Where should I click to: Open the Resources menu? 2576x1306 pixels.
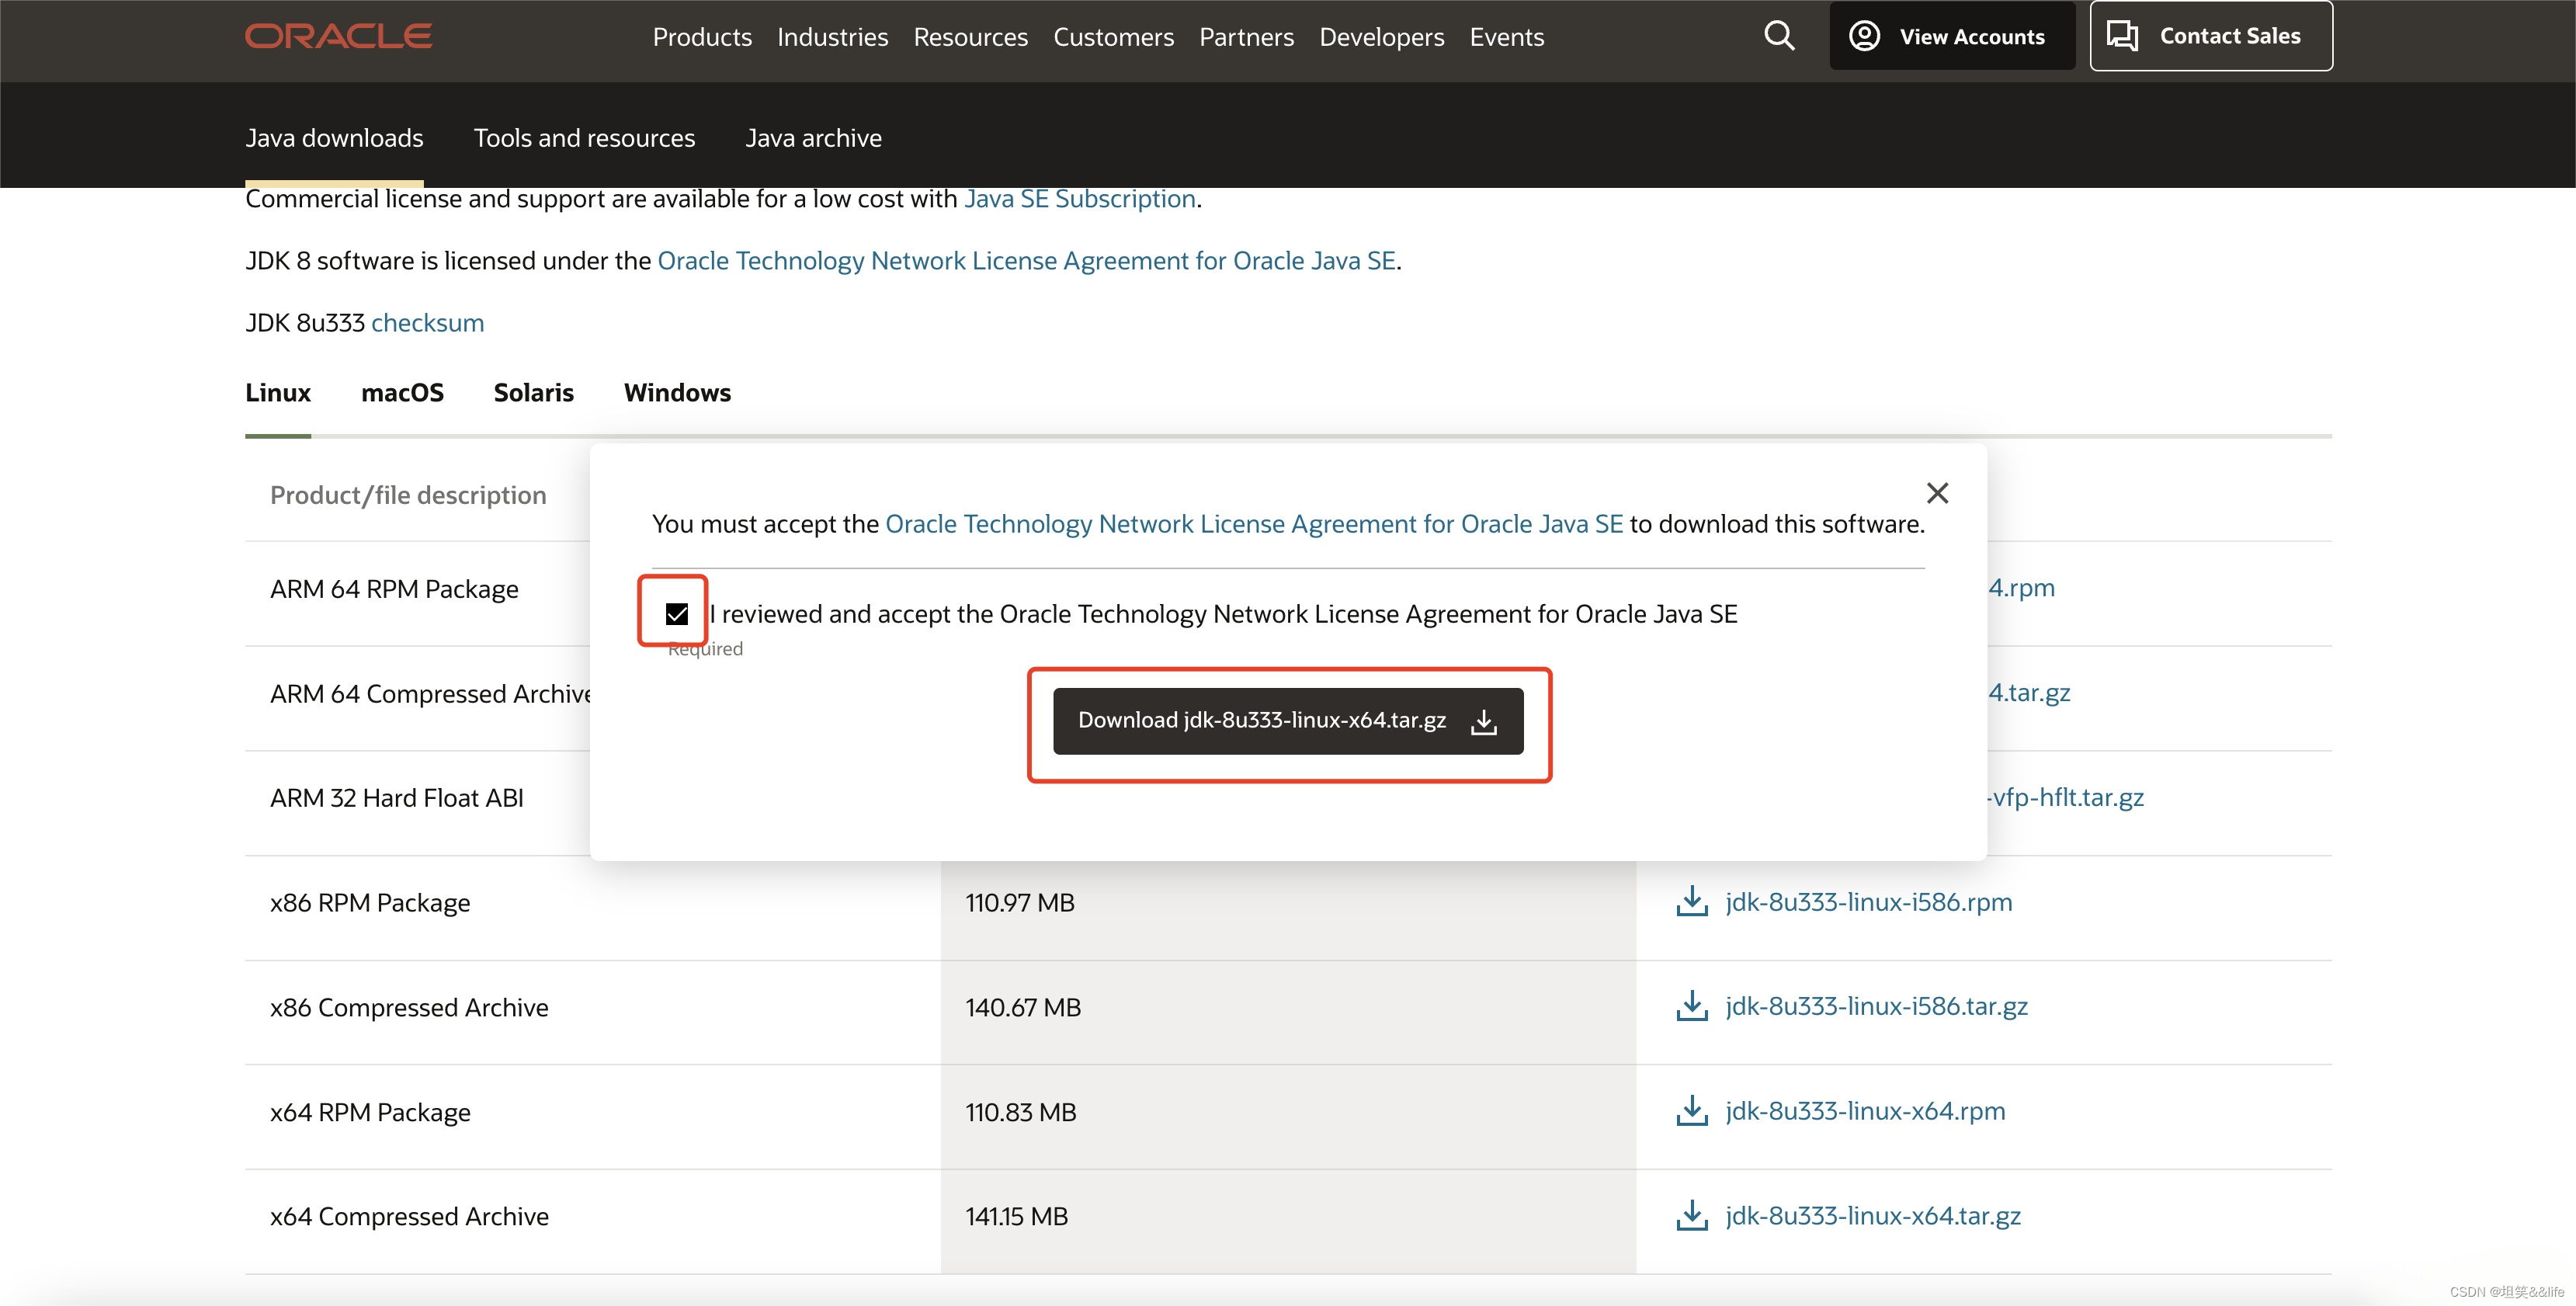click(970, 37)
